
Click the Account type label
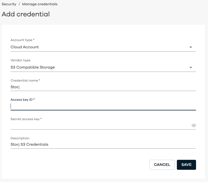pos(23,40)
